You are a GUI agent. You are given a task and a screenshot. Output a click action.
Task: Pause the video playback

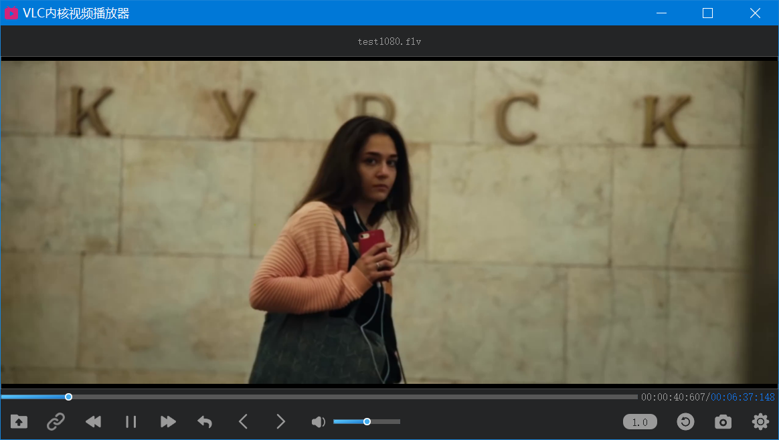click(131, 422)
